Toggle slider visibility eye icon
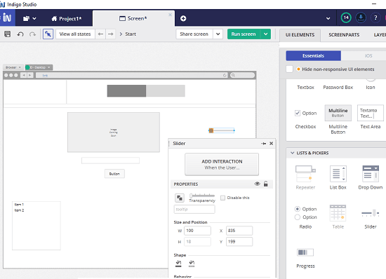 tap(258, 184)
